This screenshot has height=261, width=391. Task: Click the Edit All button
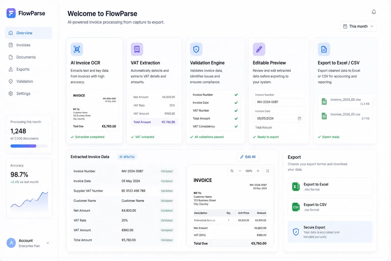248,157
